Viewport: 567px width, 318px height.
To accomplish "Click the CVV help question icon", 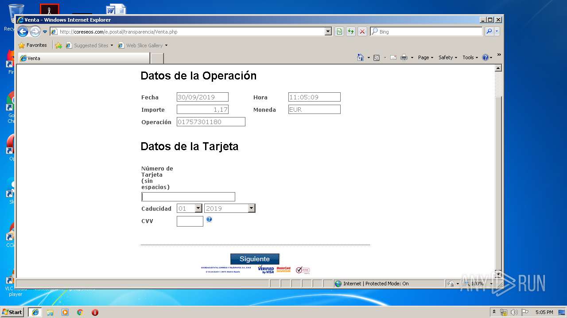I will pos(209,219).
